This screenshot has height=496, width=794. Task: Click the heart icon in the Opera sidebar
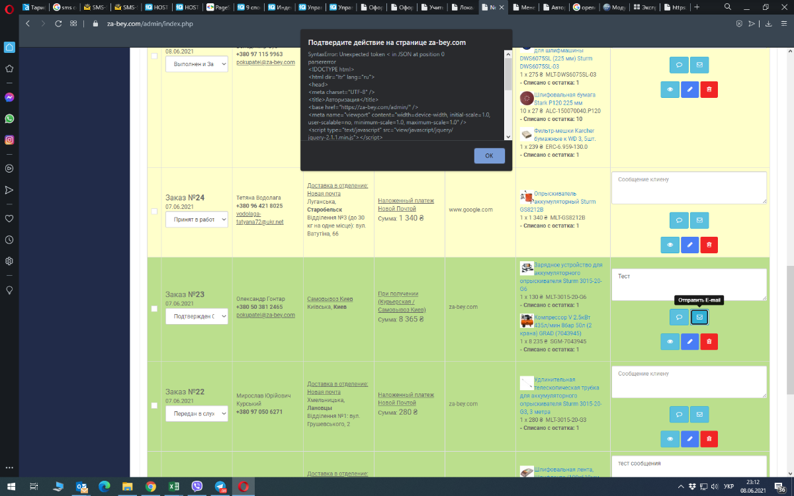tap(9, 218)
